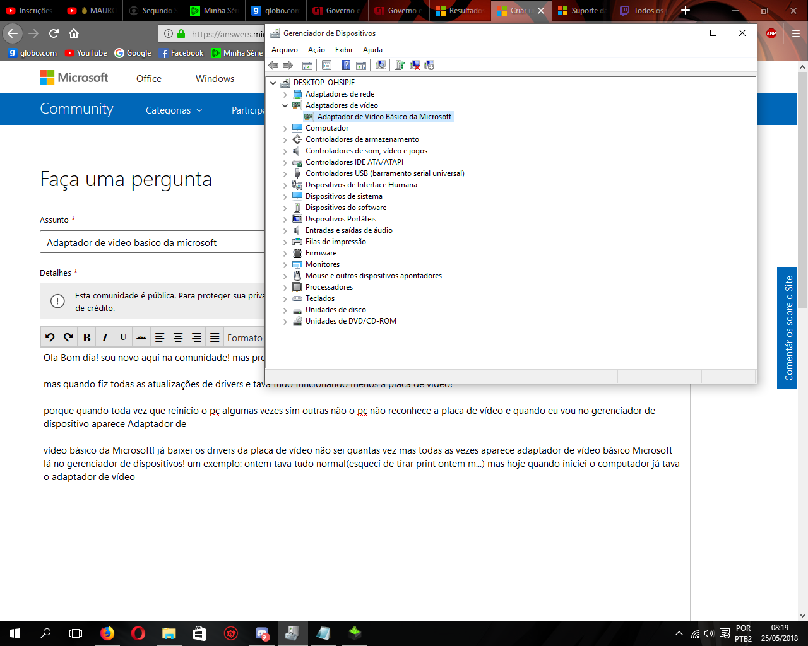This screenshot has height=646, width=808.
Task: Click Microsoft logo on page header
Action: [x=74, y=78]
